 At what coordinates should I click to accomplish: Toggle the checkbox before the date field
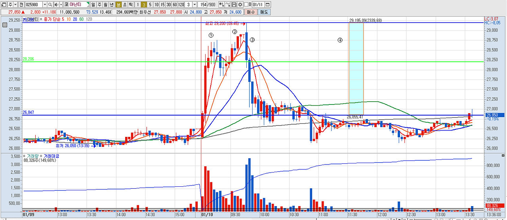246,5
